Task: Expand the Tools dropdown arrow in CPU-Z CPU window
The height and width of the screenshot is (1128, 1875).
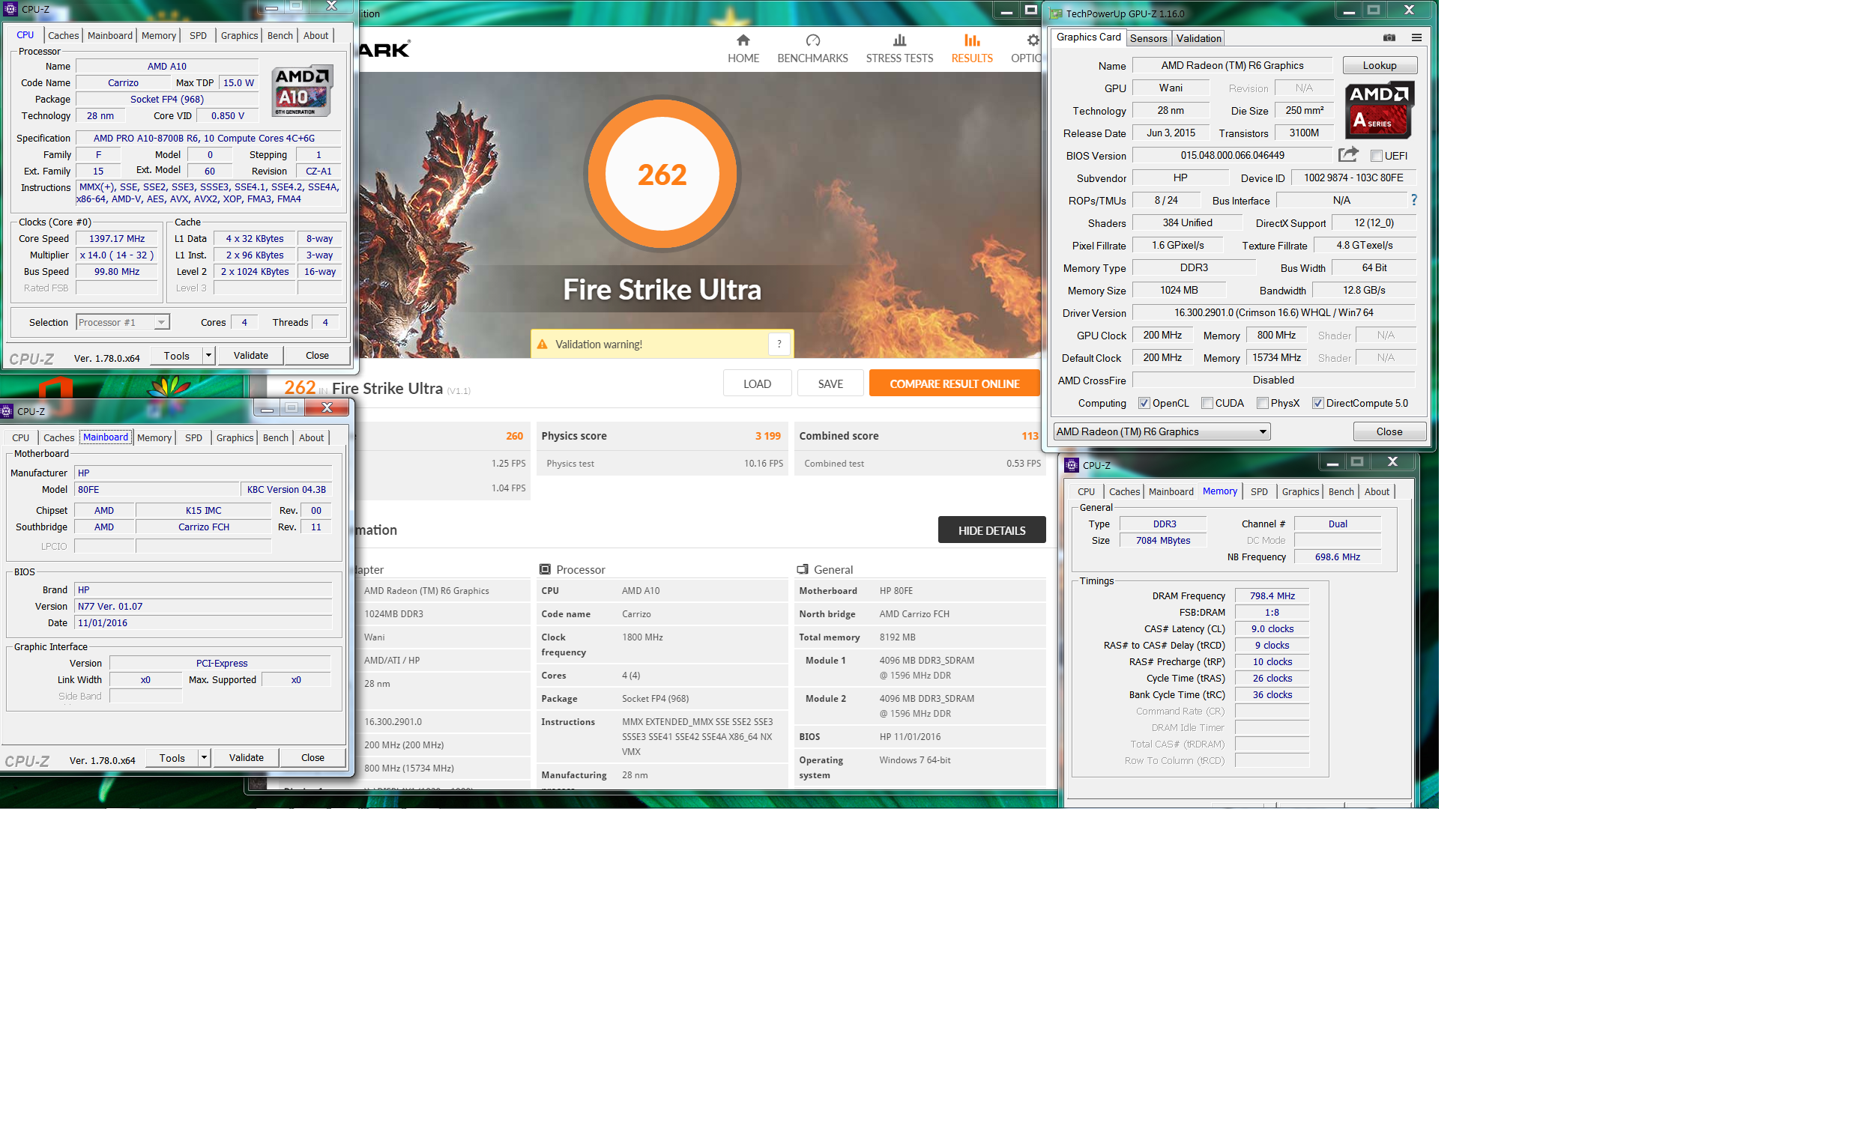Action: (208, 355)
